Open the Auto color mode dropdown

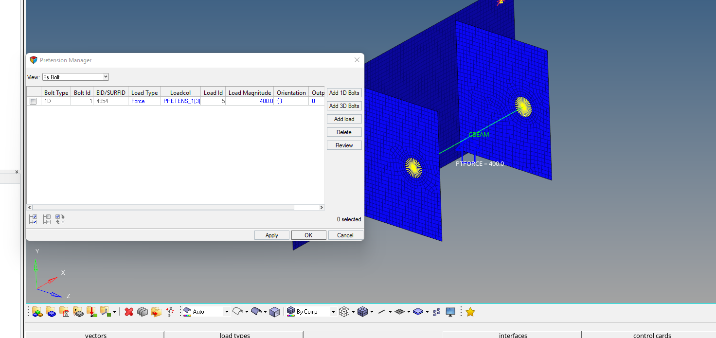point(226,312)
